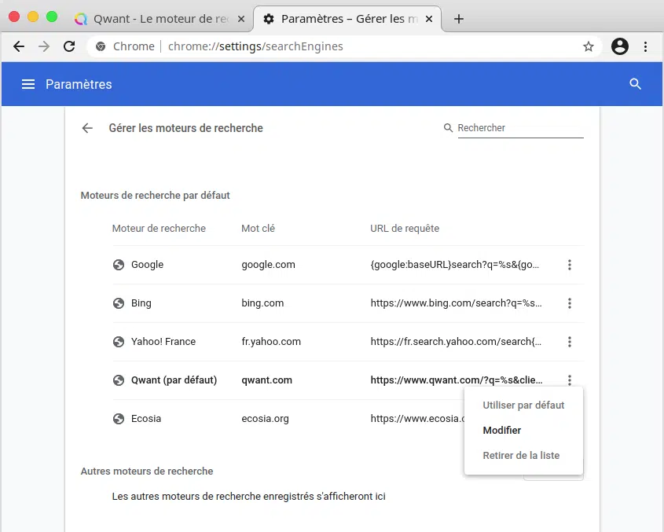Click the Ecosia query URL text
This screenshot has width=664, height=532.
click(417, 419)
